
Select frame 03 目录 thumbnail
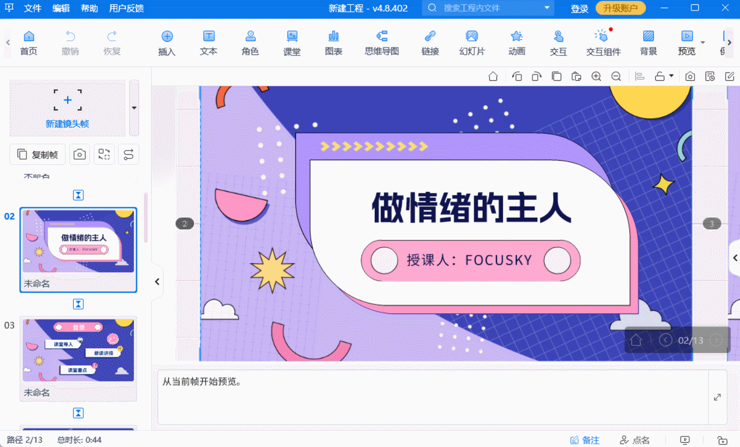coord(78,349)
